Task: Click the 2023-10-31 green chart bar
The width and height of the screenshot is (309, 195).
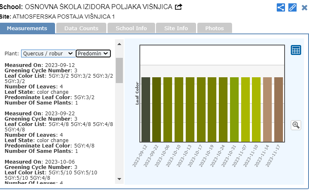Action: 235,110
